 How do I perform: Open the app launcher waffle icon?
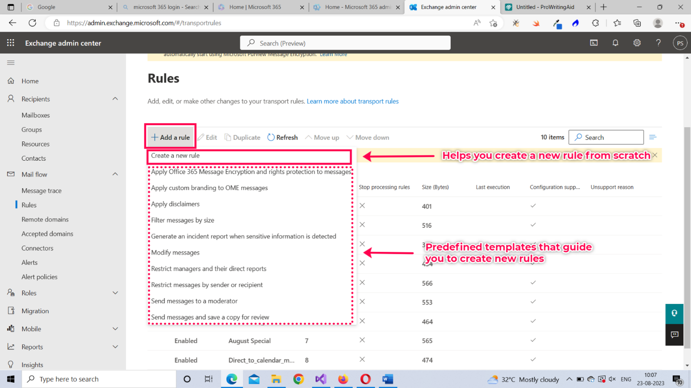click(x=11, y=43)
